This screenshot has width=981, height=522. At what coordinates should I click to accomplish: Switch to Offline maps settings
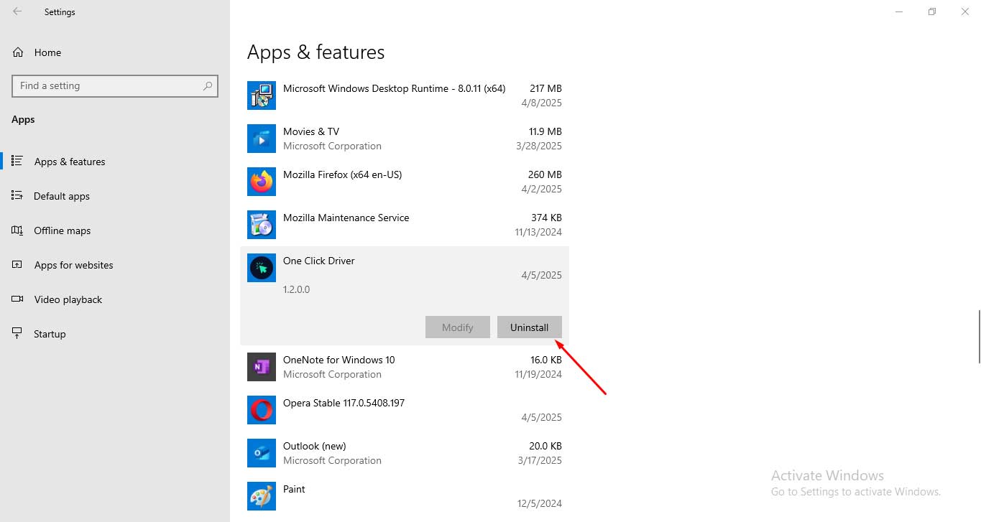click(62, 230)
